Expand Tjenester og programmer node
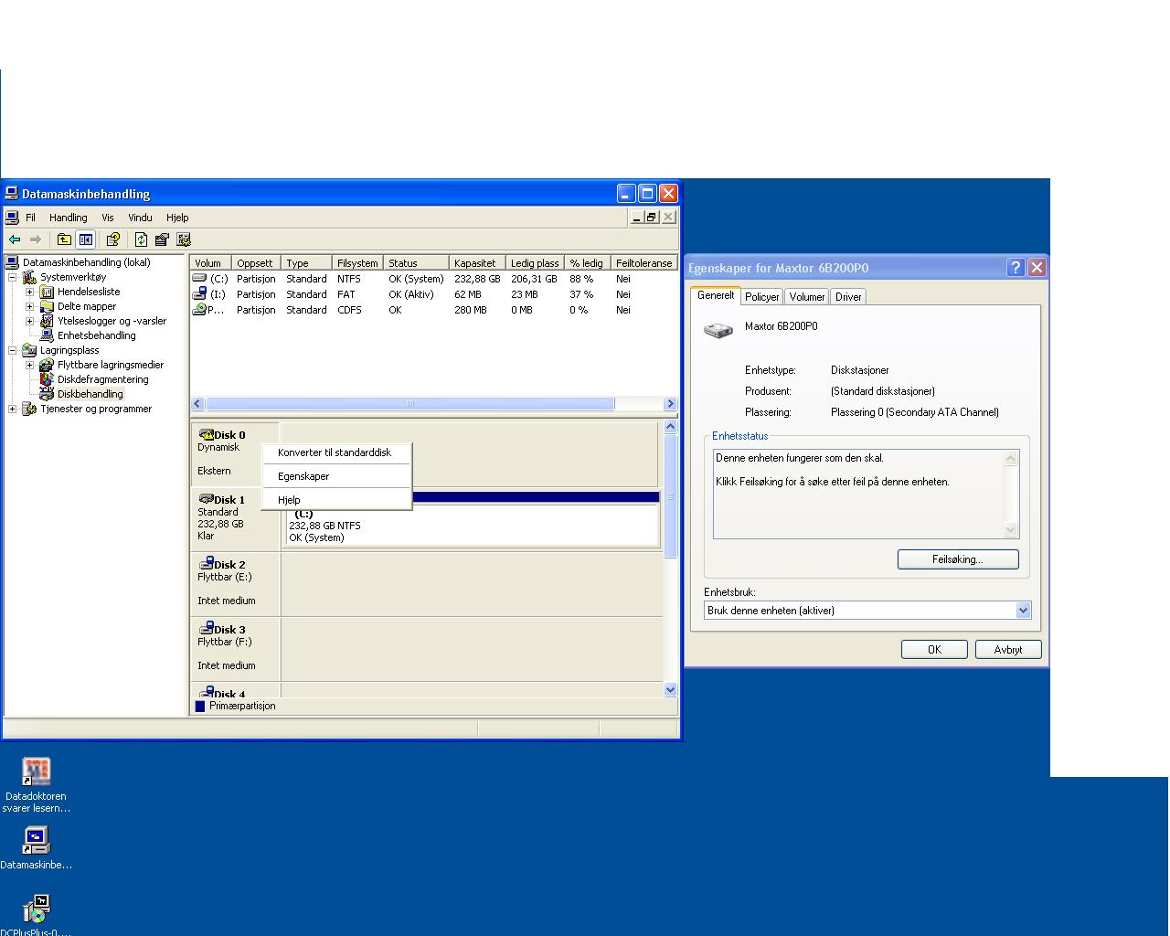Viewport: 1170px width, 936px height. (x=12, y=409)
